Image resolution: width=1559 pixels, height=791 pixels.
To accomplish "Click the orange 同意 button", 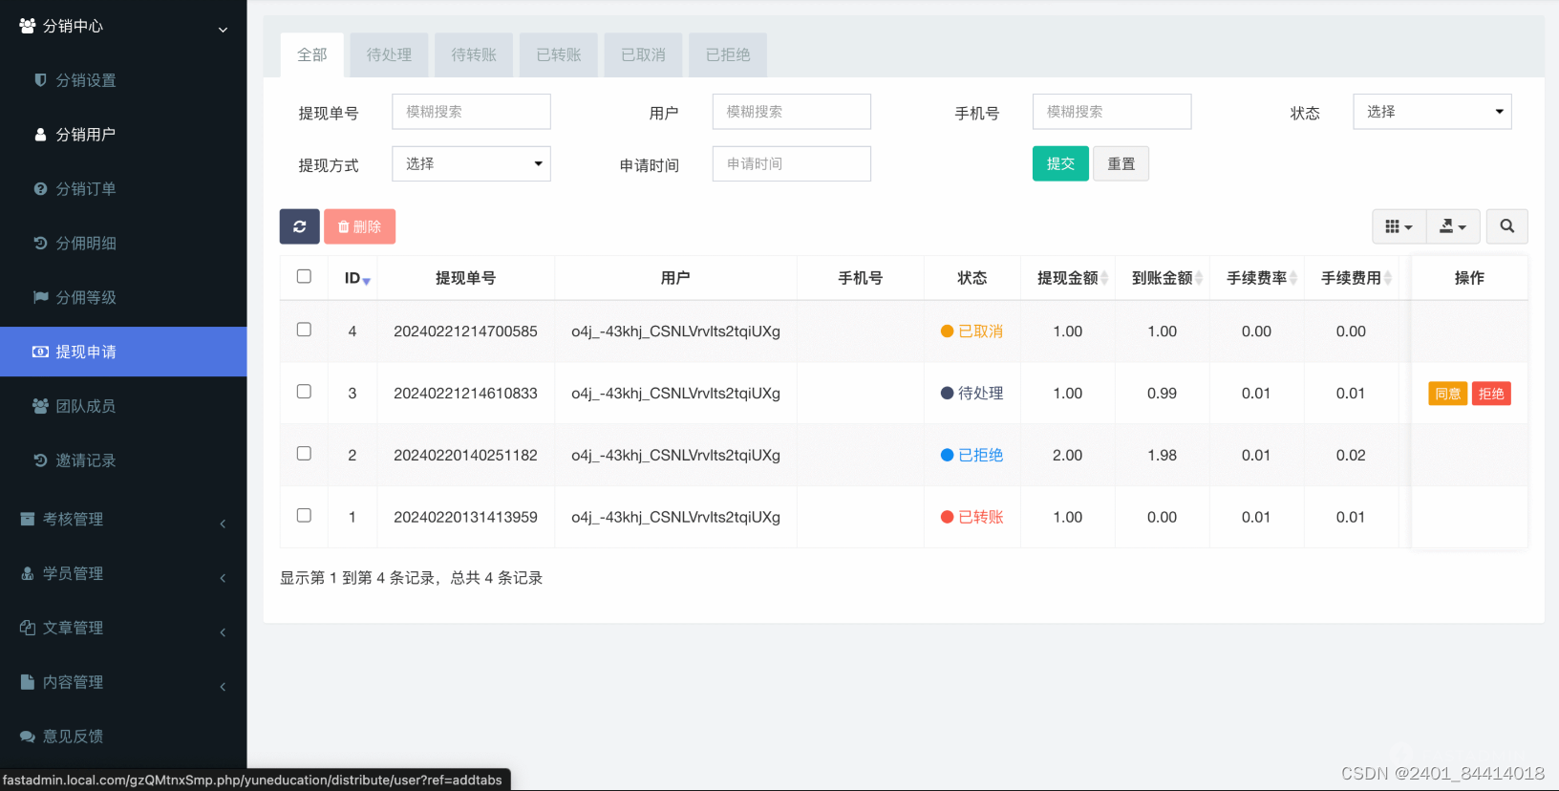I will [1447, 394].
